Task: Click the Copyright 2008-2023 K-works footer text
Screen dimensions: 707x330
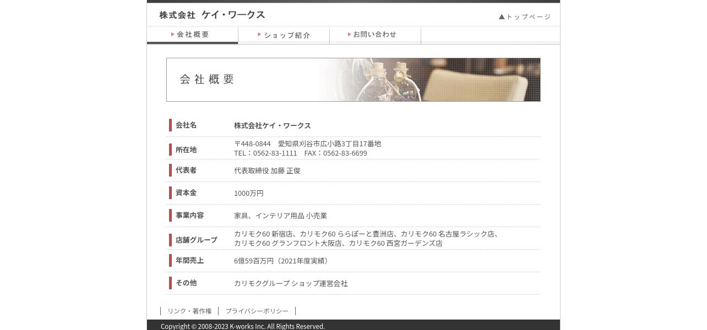Action: pyautogui.click(x=243, y=326)
